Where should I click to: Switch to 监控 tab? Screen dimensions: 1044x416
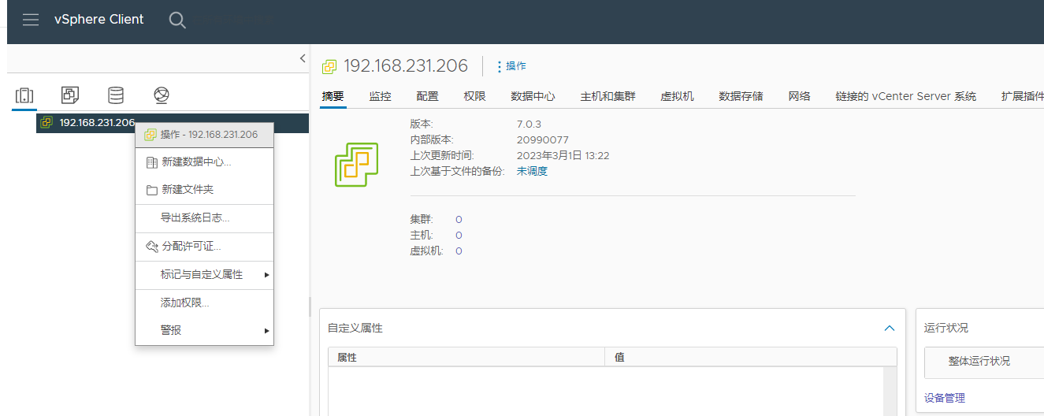(380, 96)
